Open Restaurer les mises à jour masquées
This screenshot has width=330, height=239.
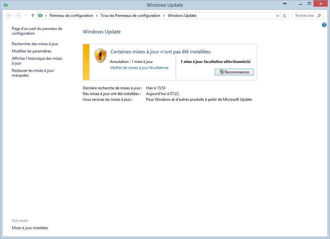coord(33,73)
